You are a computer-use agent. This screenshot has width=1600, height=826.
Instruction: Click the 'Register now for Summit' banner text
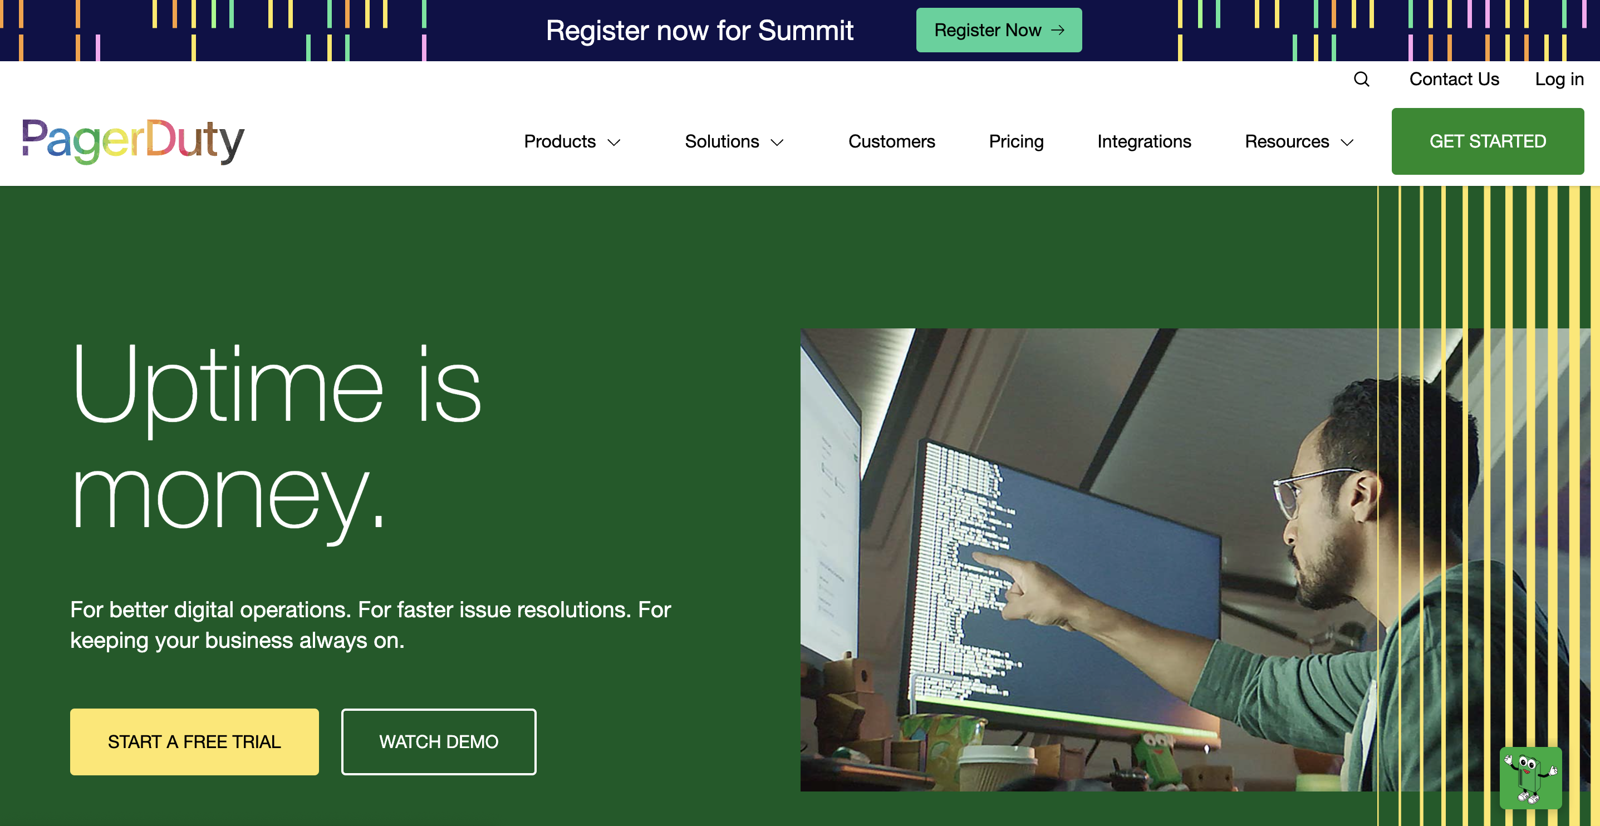pos(699,31)
